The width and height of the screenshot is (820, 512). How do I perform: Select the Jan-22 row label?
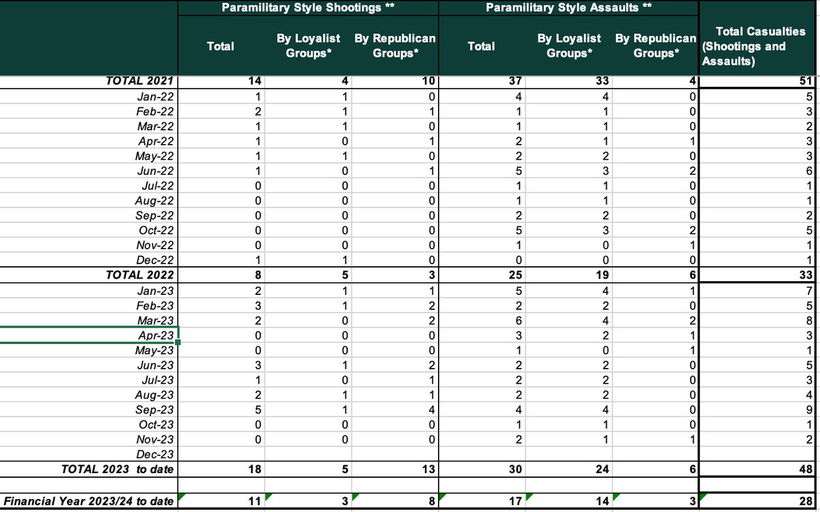(x=157, y=96)
